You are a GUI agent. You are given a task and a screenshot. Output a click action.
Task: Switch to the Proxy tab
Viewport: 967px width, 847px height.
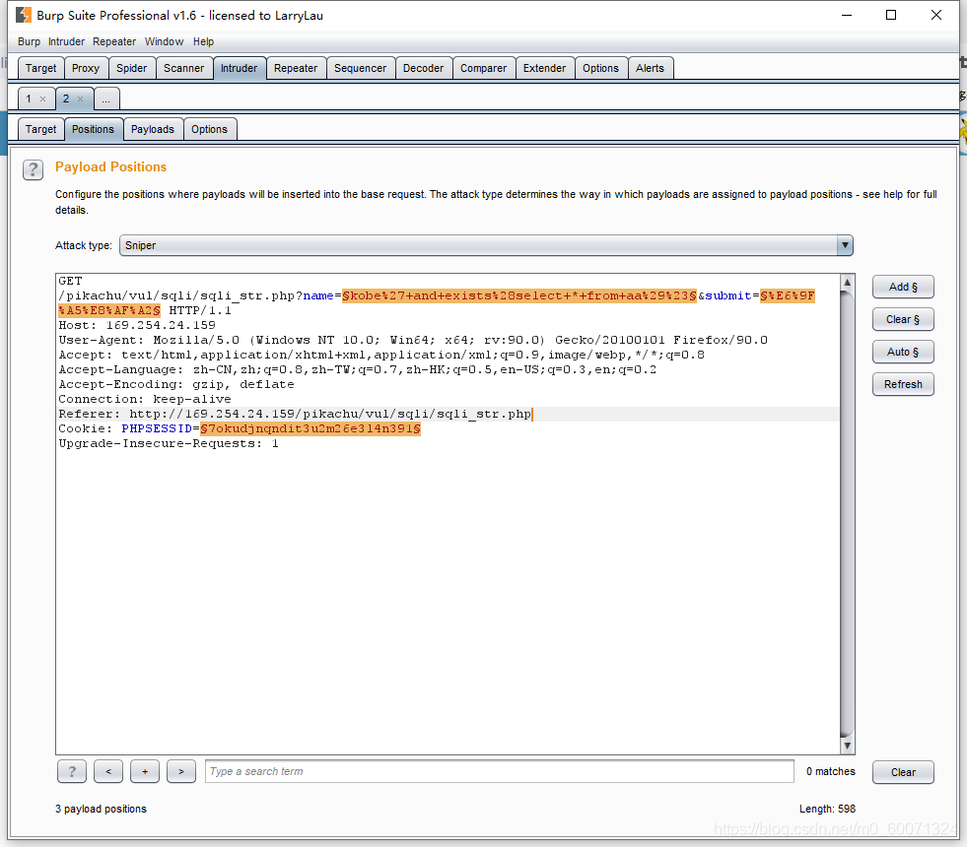(x=86, y=68)
